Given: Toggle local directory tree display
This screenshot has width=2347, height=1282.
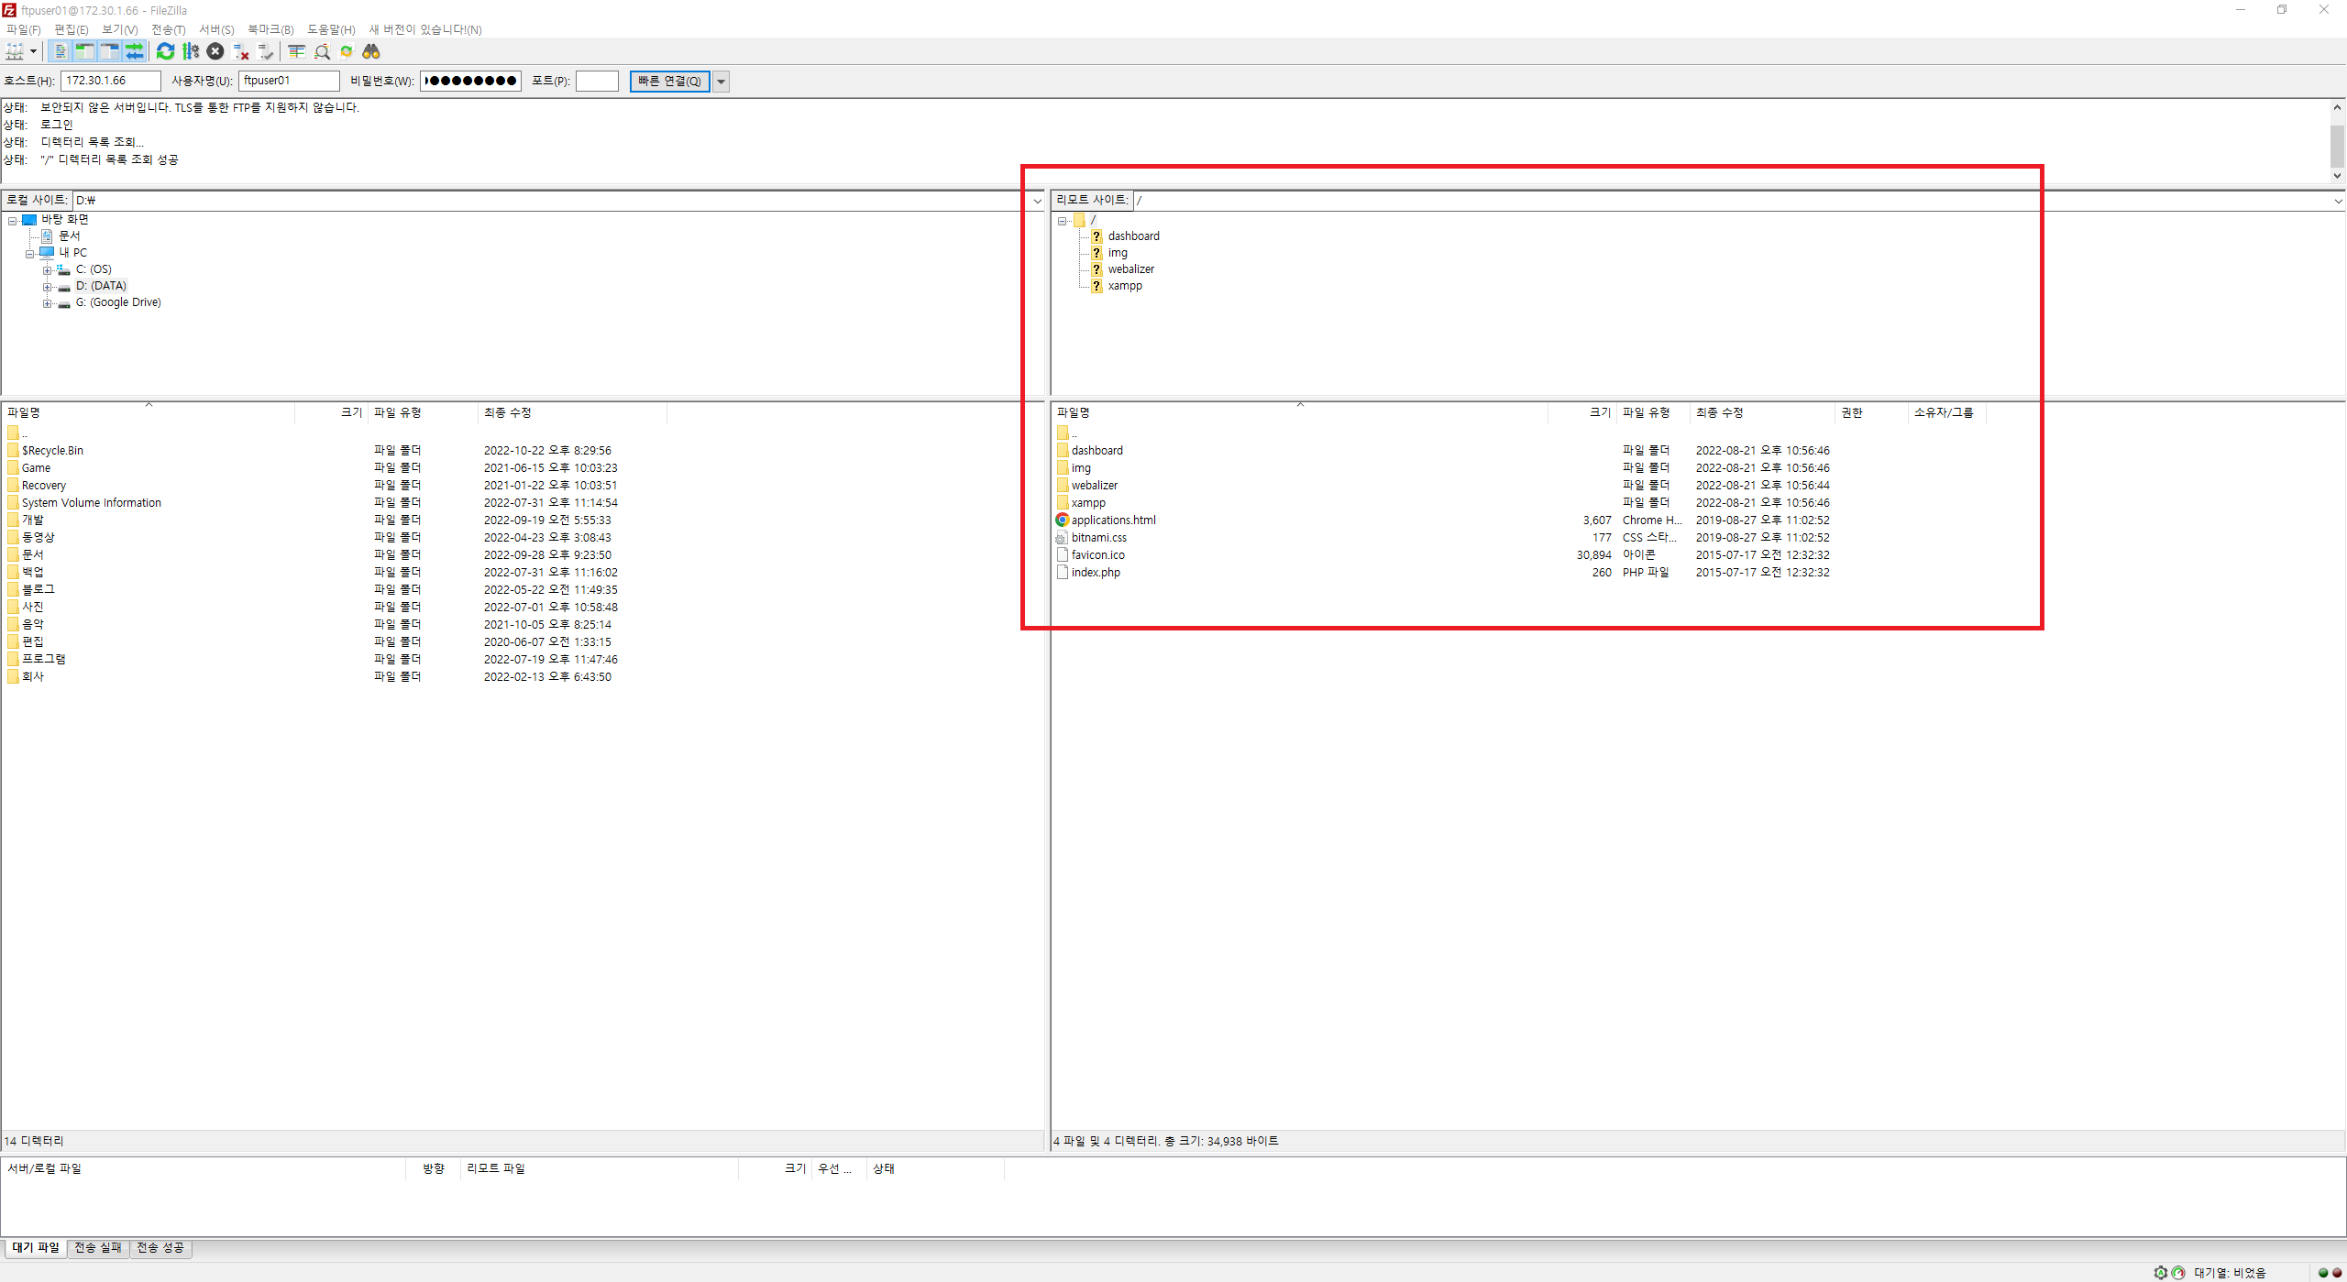Looking at the screenshot, I should tap(84, 52).
